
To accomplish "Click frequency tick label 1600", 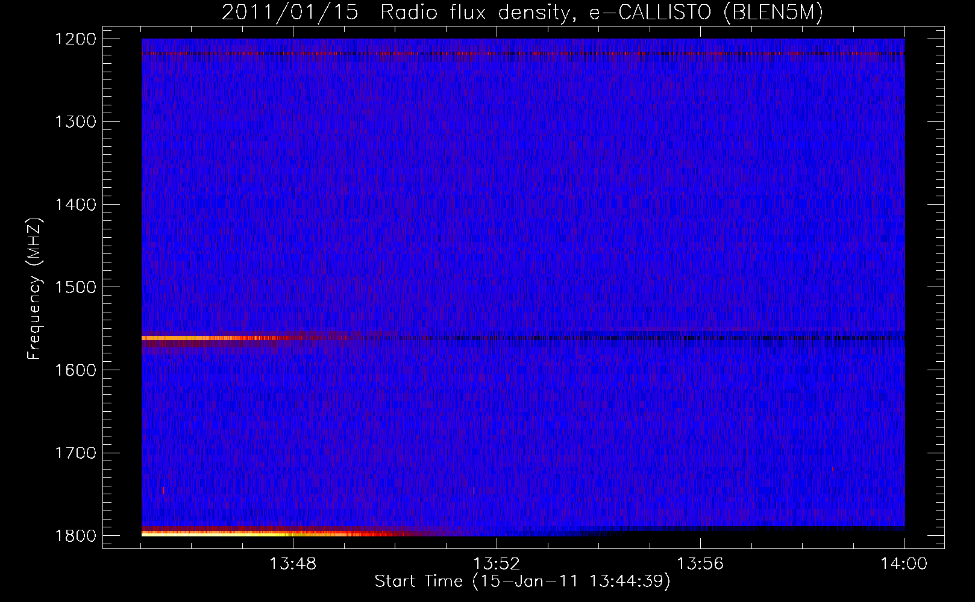I will click(x=75, y=370).
